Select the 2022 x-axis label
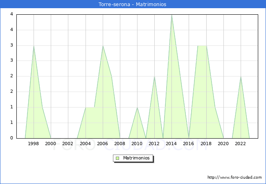 click(240, 144)
